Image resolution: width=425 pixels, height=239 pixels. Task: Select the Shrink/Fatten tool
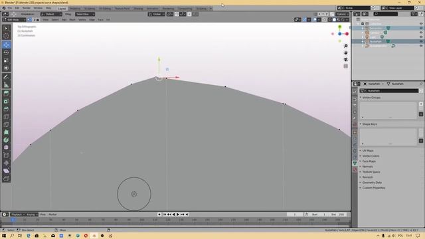click(6, 163)
